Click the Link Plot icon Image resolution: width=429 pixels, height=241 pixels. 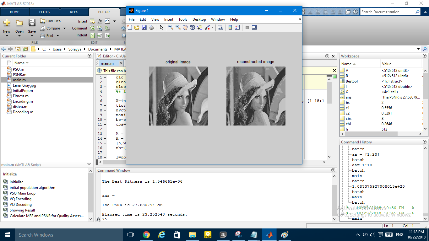(x=220, y=27)
